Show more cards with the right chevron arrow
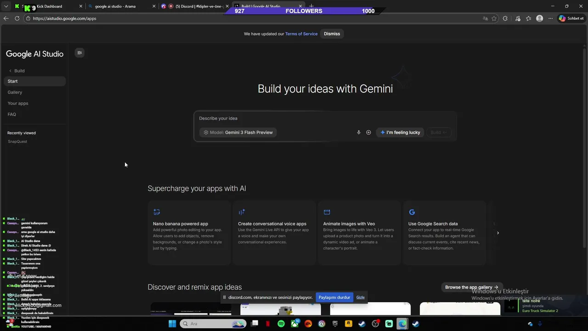This screenshot has width=588, height=331. 498,233
